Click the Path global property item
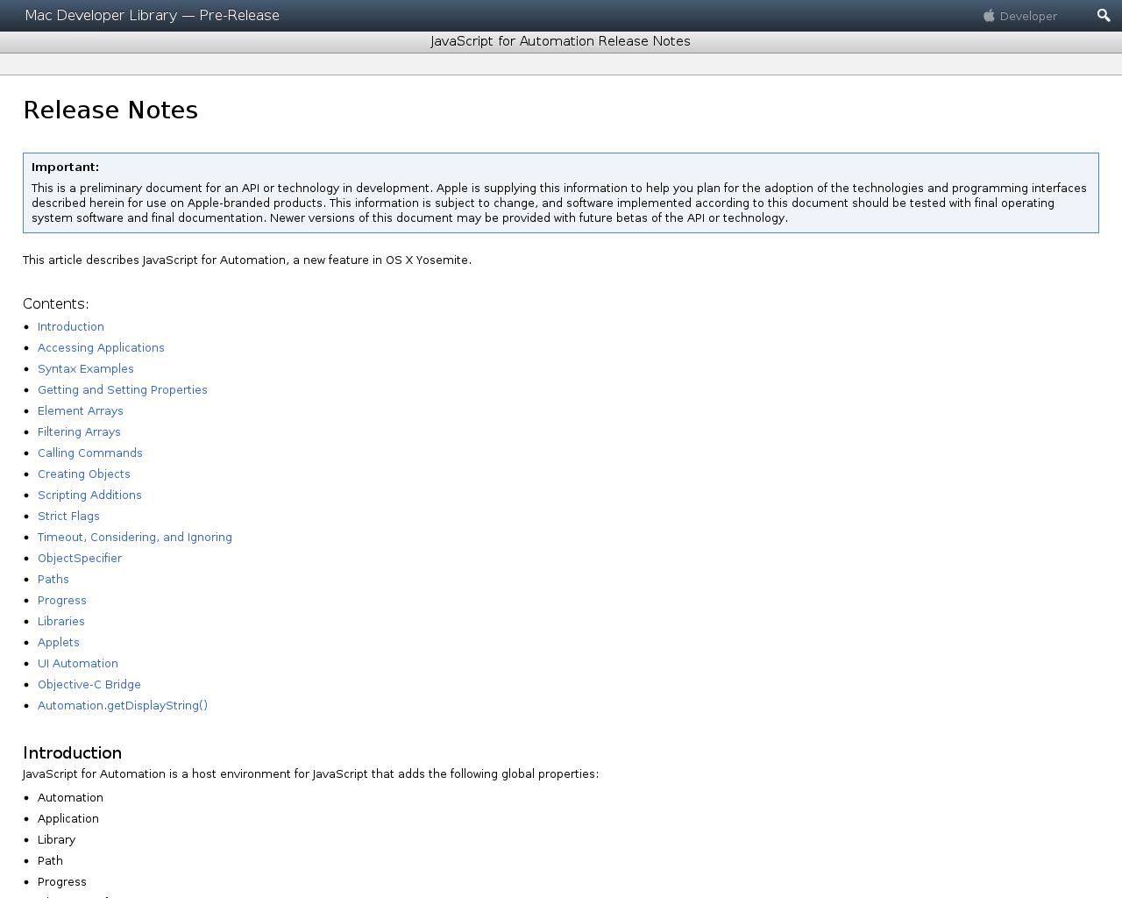 (50, 860)
